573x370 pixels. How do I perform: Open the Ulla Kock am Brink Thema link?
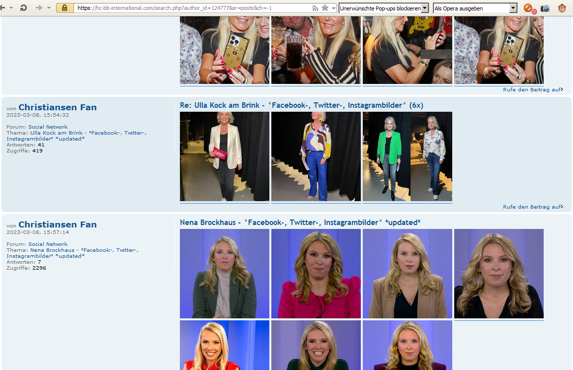point(77,136)
